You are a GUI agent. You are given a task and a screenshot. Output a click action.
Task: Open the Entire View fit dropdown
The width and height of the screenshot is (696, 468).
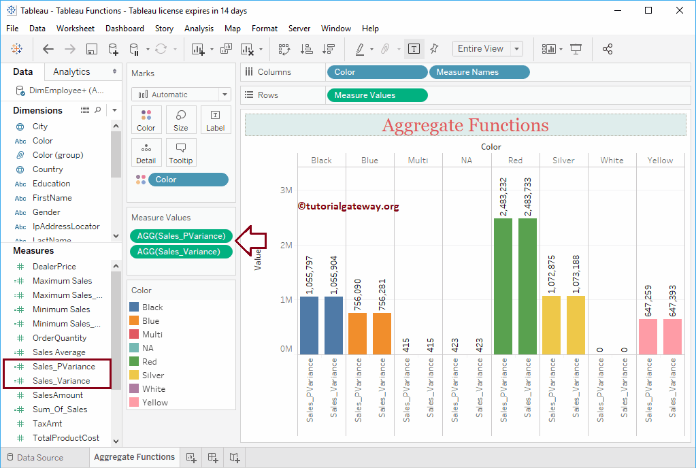[486, 48]
